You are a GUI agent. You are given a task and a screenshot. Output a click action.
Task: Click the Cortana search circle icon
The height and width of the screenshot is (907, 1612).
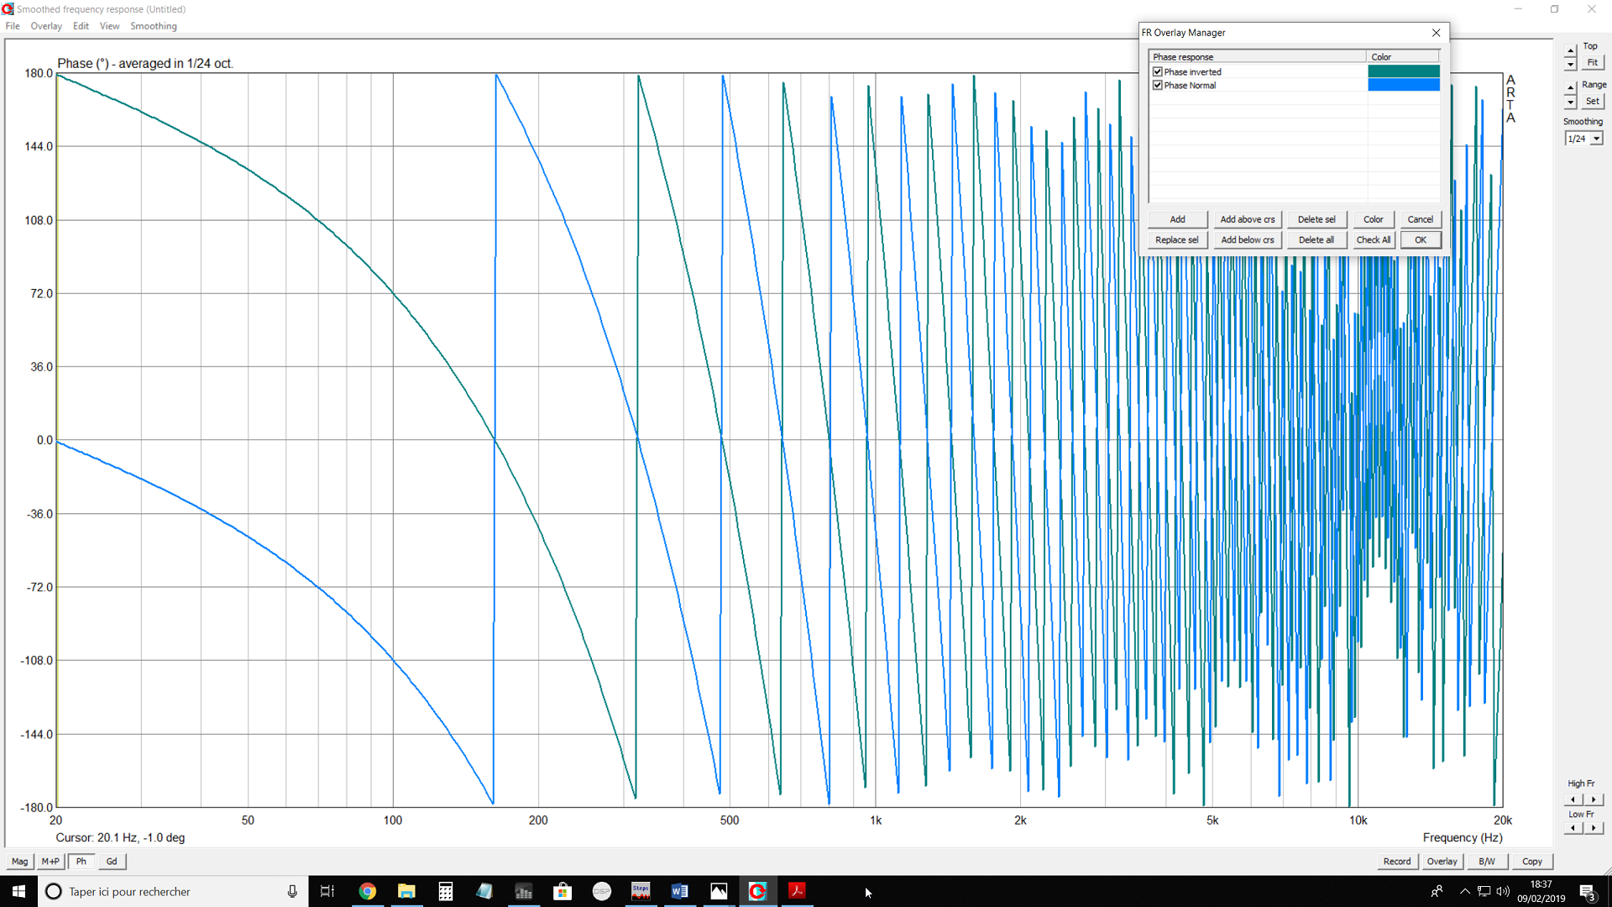pos(53,891)
